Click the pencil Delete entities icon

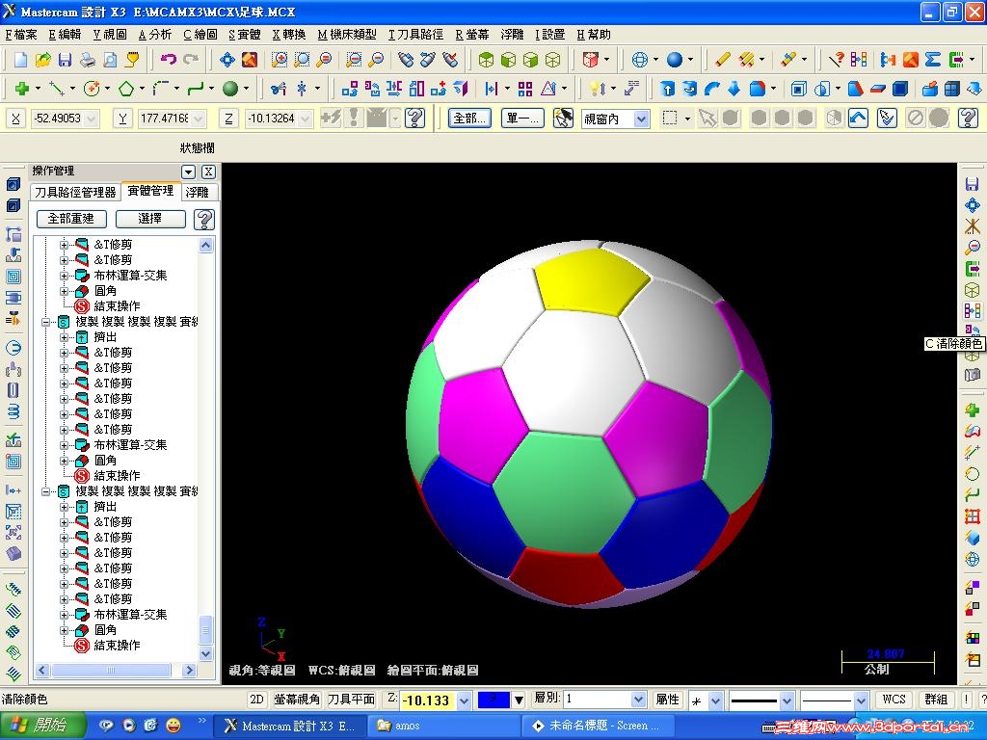(723, 60)
